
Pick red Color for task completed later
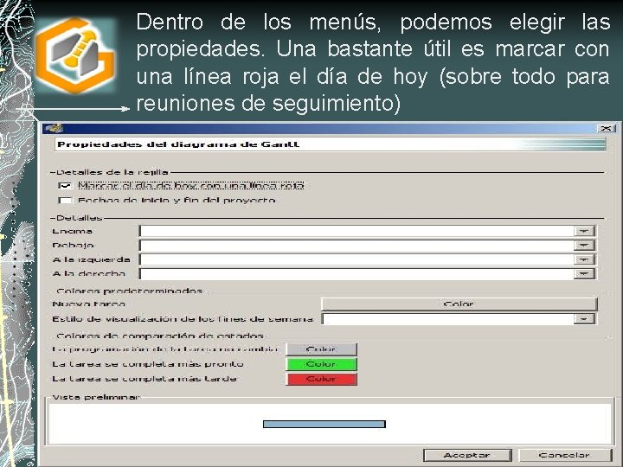pos(321,379)
